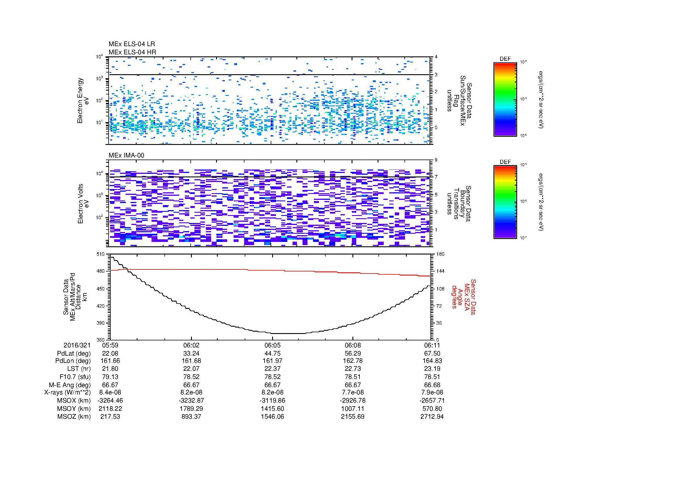683x483 pixels.
Task: Click MSOZ value 2712.94
Action: tap(432, 417)
